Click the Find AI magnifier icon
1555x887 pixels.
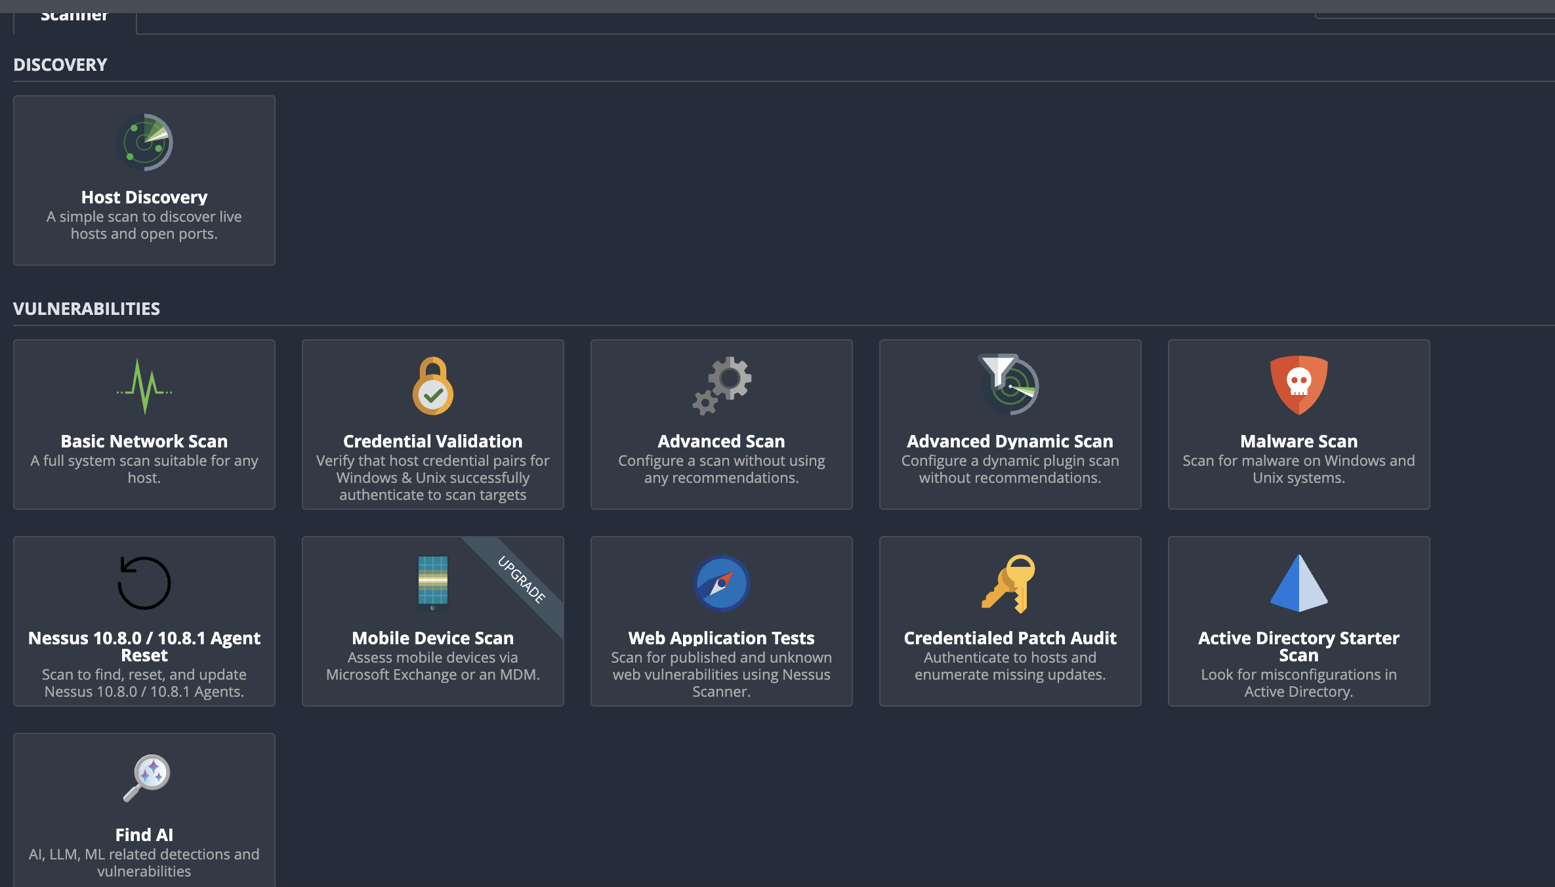[147, 778]
